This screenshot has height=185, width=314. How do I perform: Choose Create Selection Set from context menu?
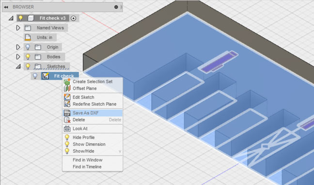(93, 82)
